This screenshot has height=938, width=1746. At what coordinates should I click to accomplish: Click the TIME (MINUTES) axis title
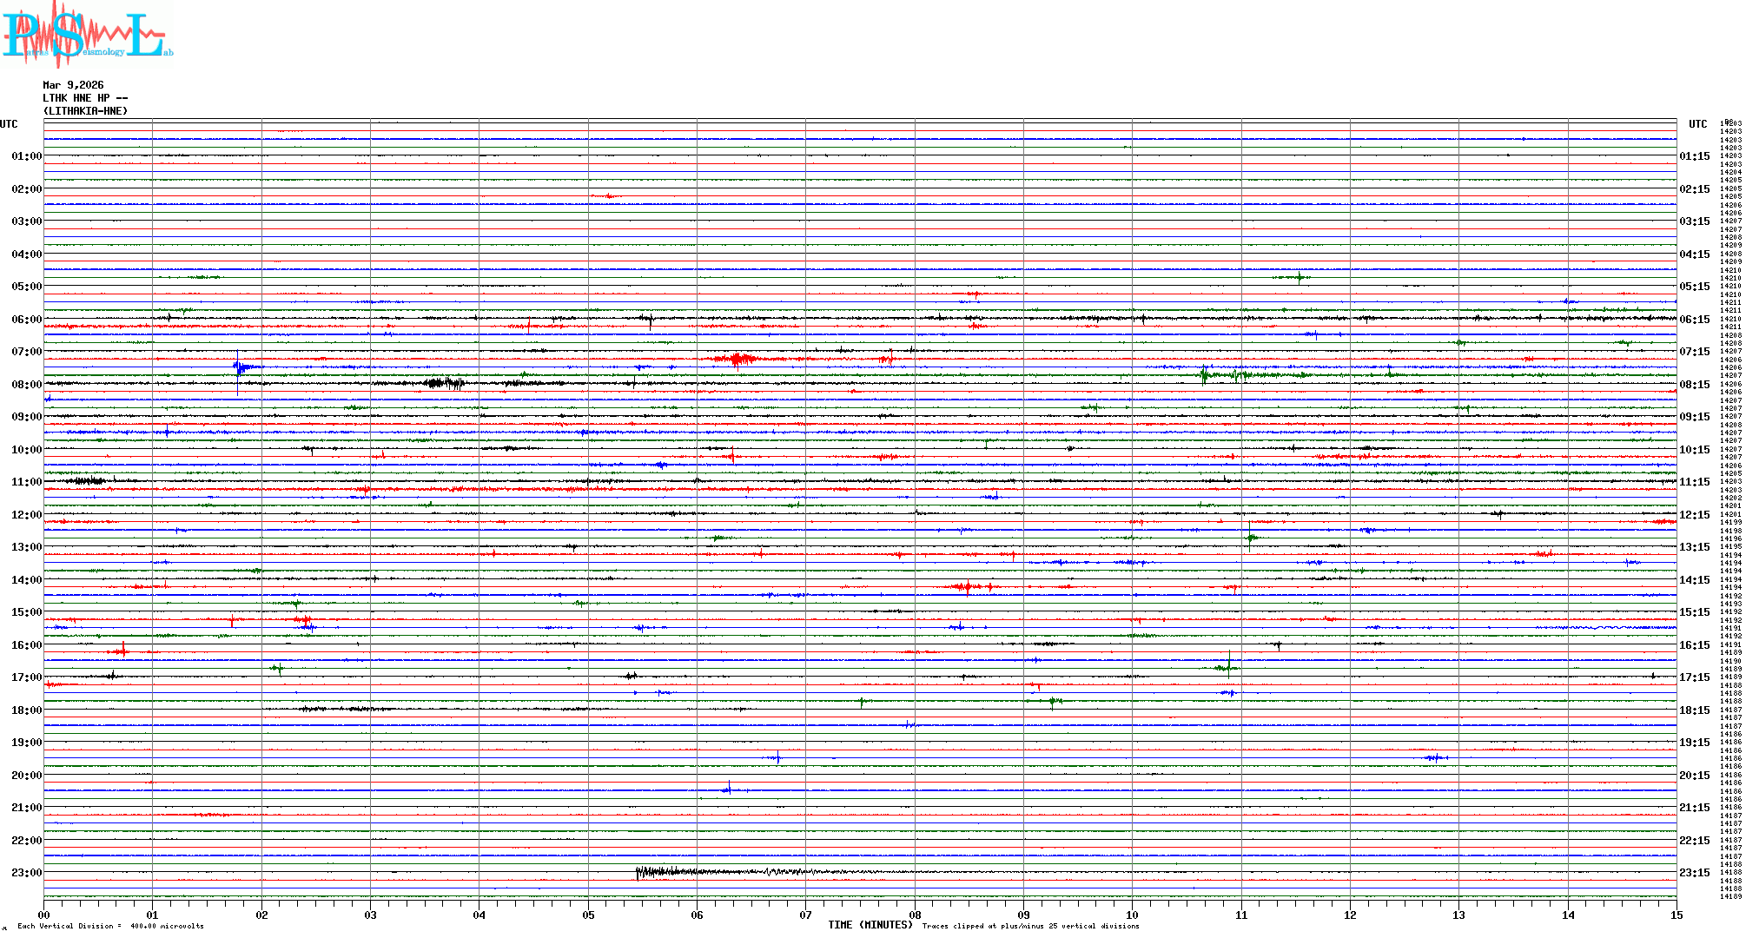870,925
